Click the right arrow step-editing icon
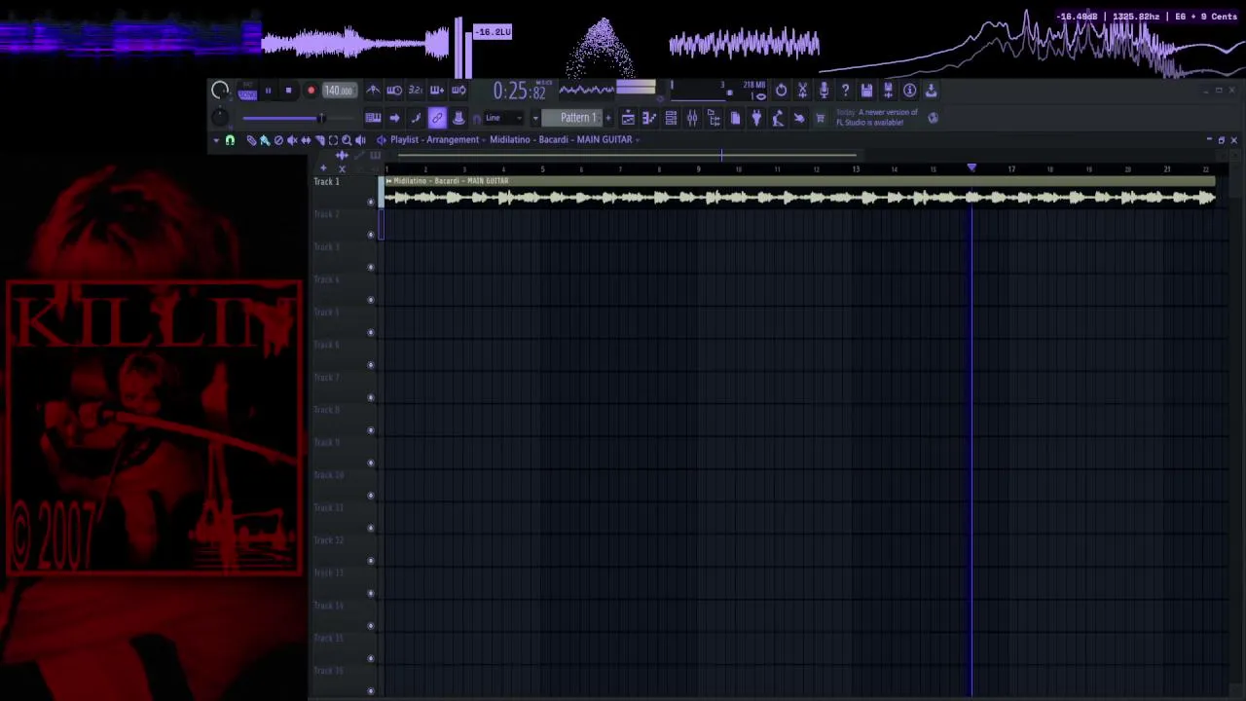The height and width of the screenshot is (701, 1246). pos(394,119)
